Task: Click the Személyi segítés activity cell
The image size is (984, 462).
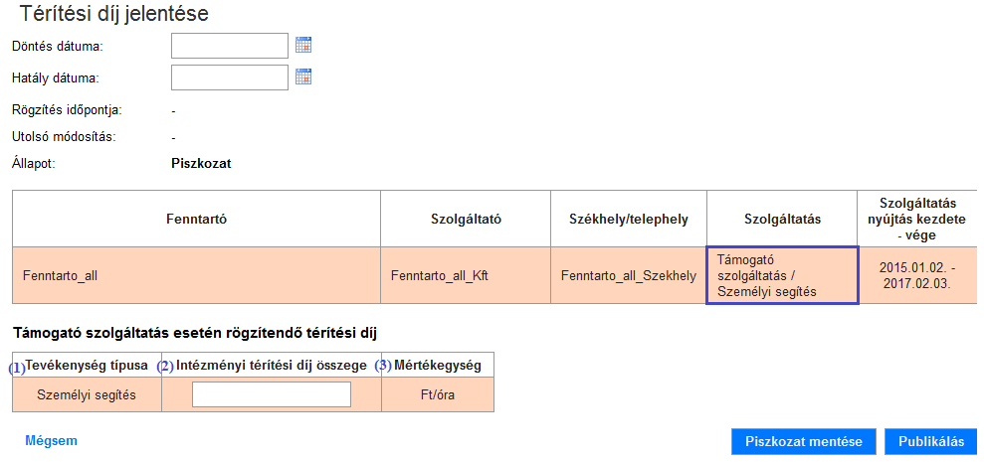Action: 87,394
